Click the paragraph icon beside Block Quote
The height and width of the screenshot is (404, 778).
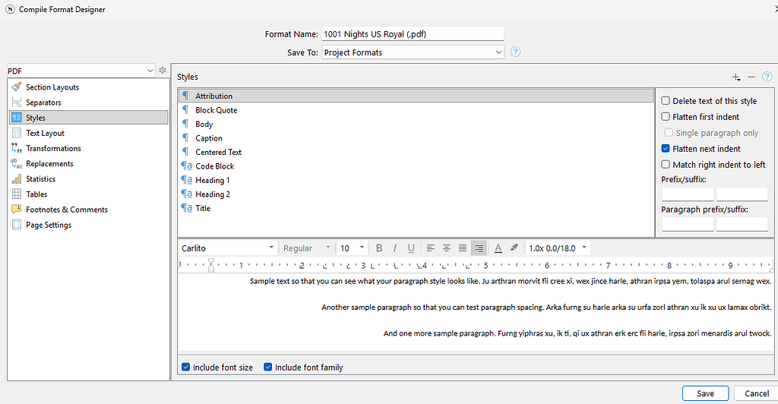[x=185, y=109]
